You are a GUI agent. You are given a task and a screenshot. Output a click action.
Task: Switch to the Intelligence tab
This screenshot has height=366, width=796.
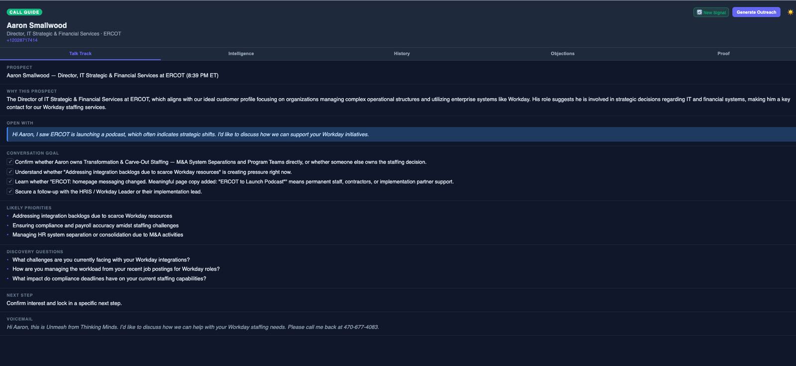pos(241,54)
